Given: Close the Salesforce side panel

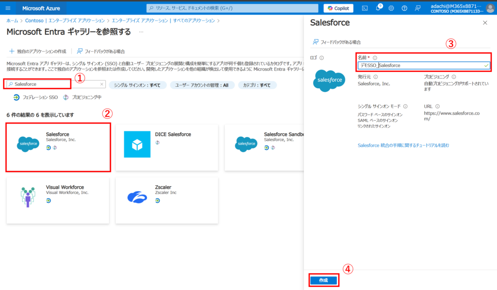Looking at the screenshot, I should click(x=485, y=23).
